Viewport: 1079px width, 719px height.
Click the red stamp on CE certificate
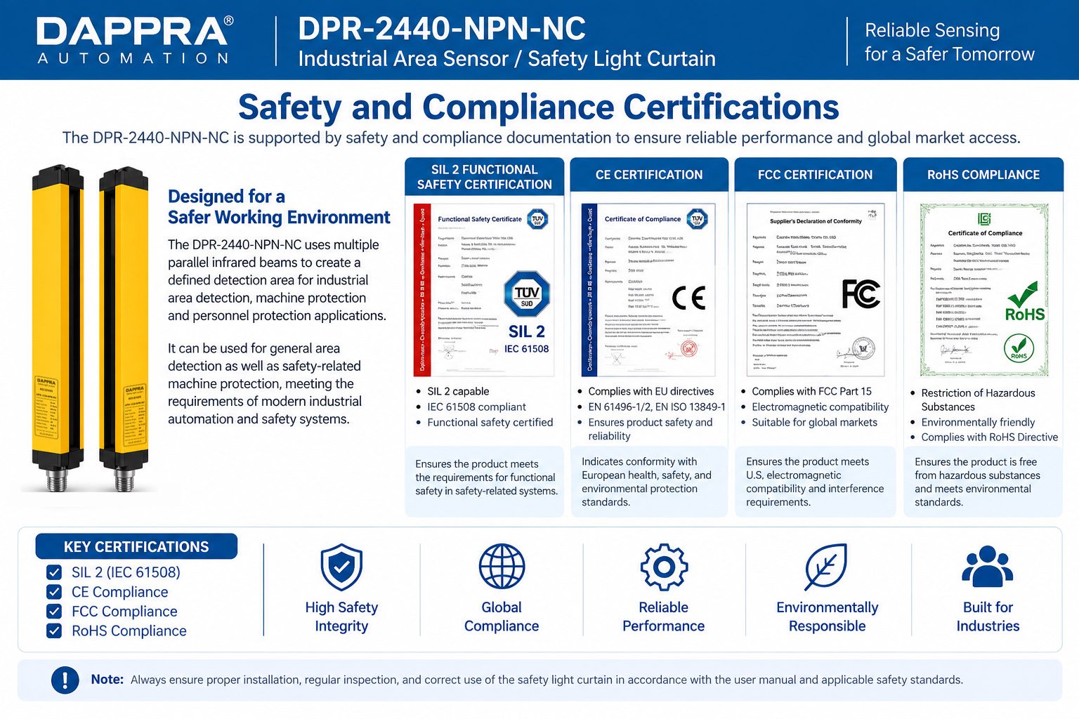tap(690, 347)
